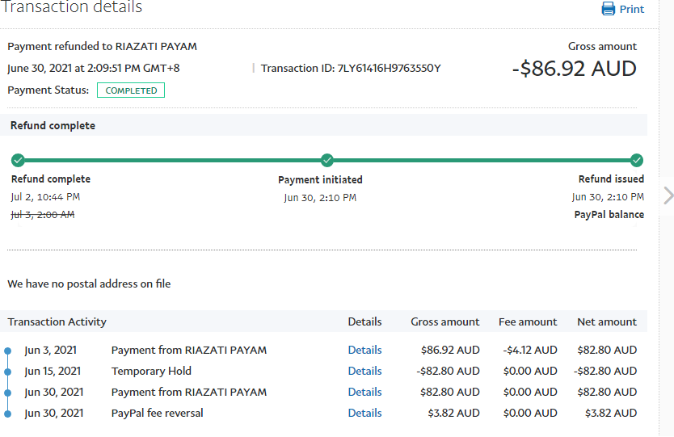Click the Transaction Activity header
Viewport: 674px width, 437px height.
pos(57,321)
